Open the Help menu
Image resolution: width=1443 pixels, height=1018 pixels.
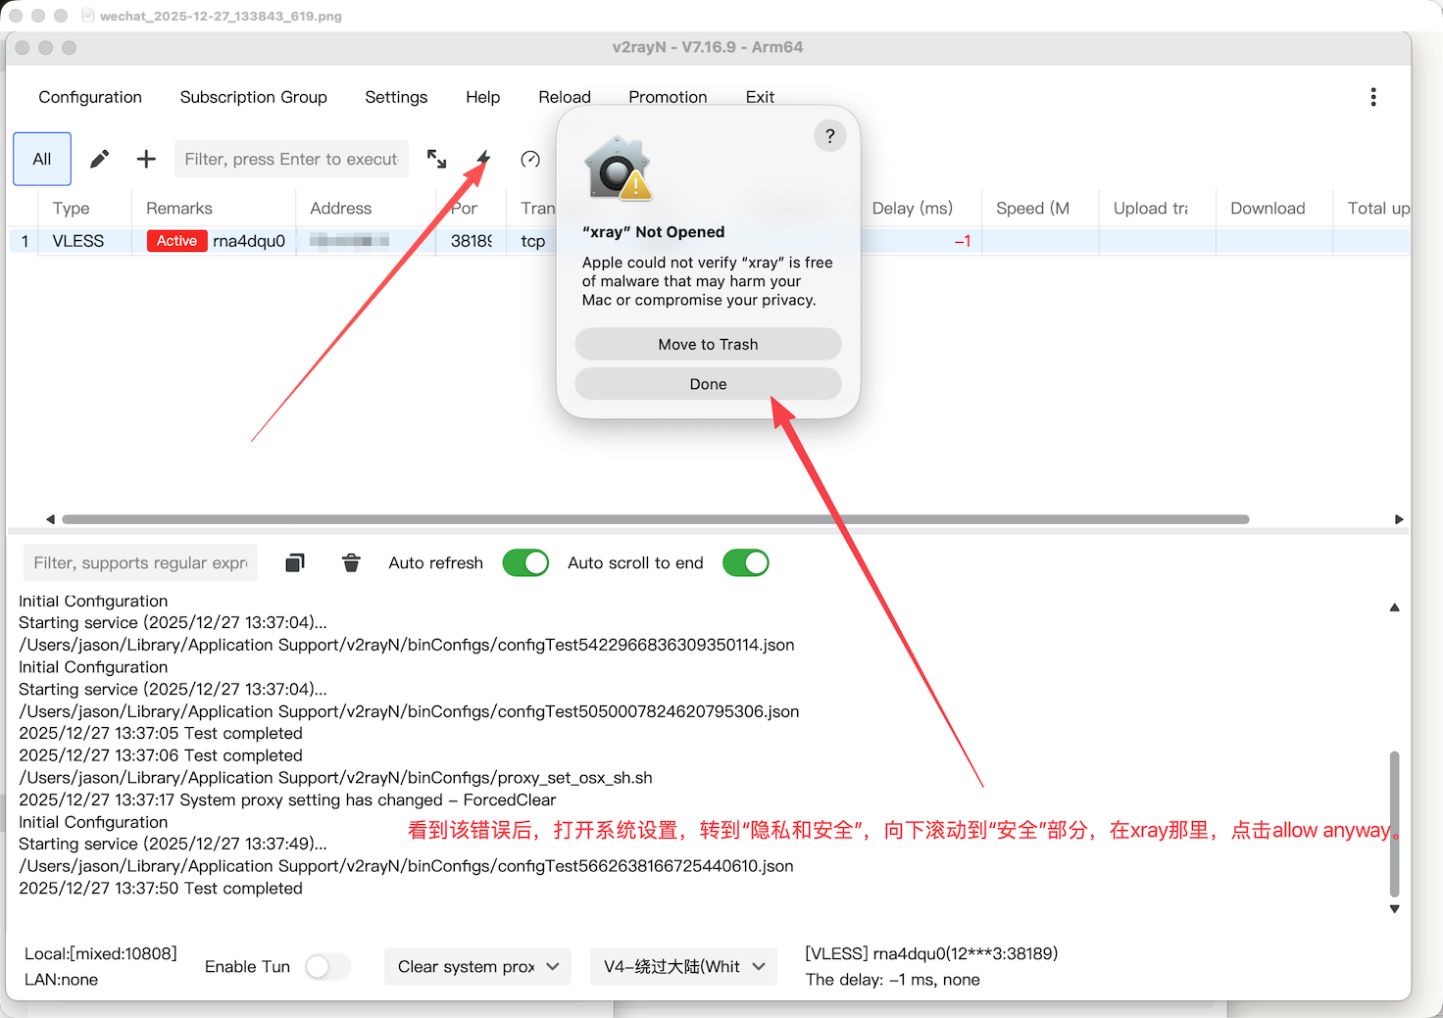(x=483, y=97)
